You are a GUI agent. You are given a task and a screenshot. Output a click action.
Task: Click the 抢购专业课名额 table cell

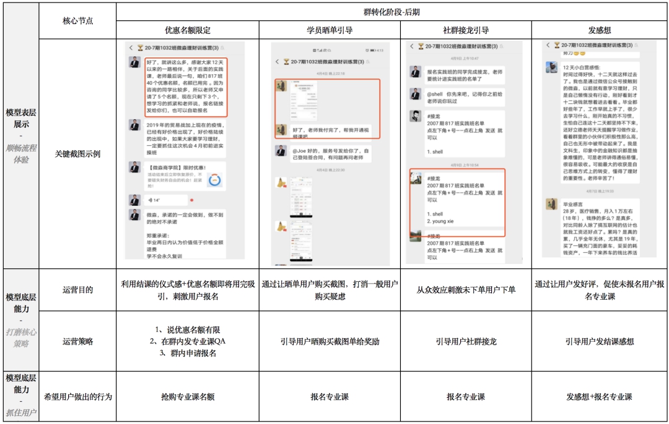click(x=186, y=397)
